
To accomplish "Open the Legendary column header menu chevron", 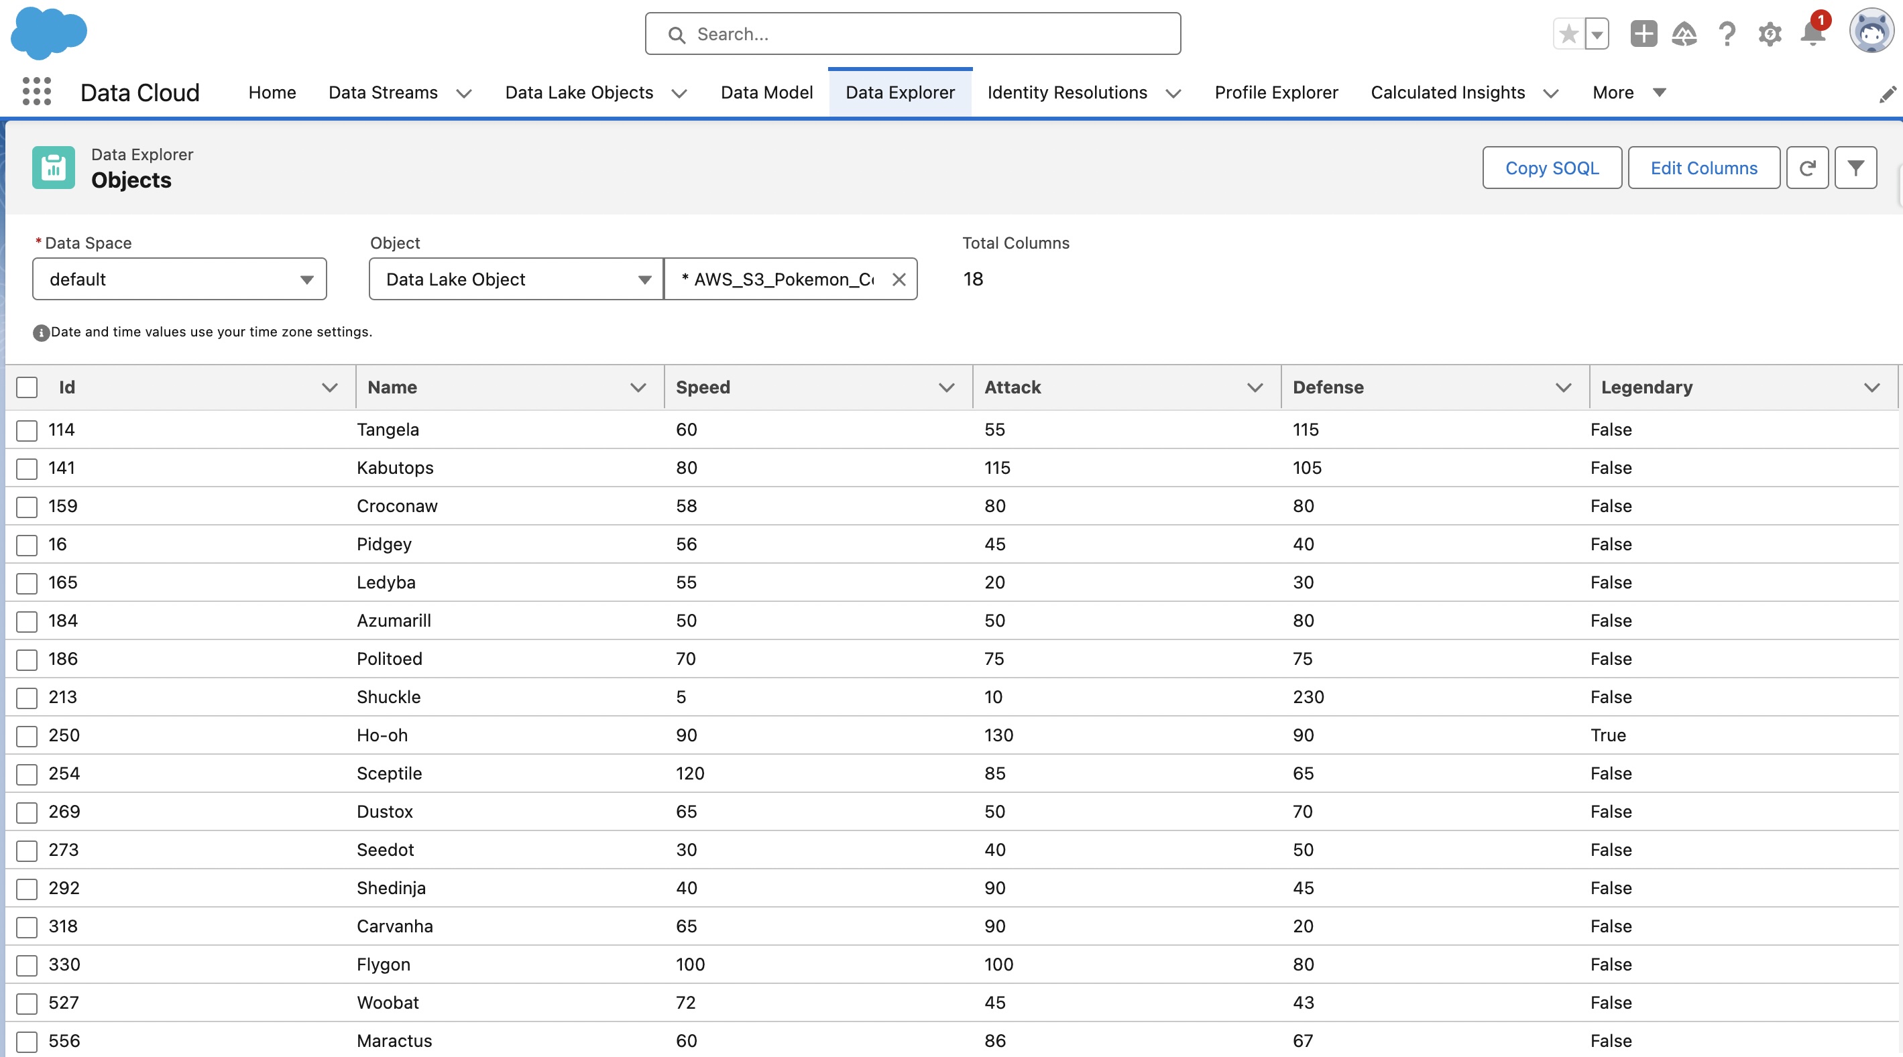I will pyautogui.click(x=1871, y=387).
